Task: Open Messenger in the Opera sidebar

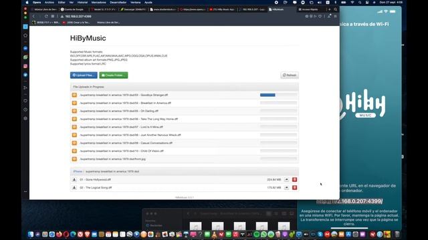Action: pos(25,48)
